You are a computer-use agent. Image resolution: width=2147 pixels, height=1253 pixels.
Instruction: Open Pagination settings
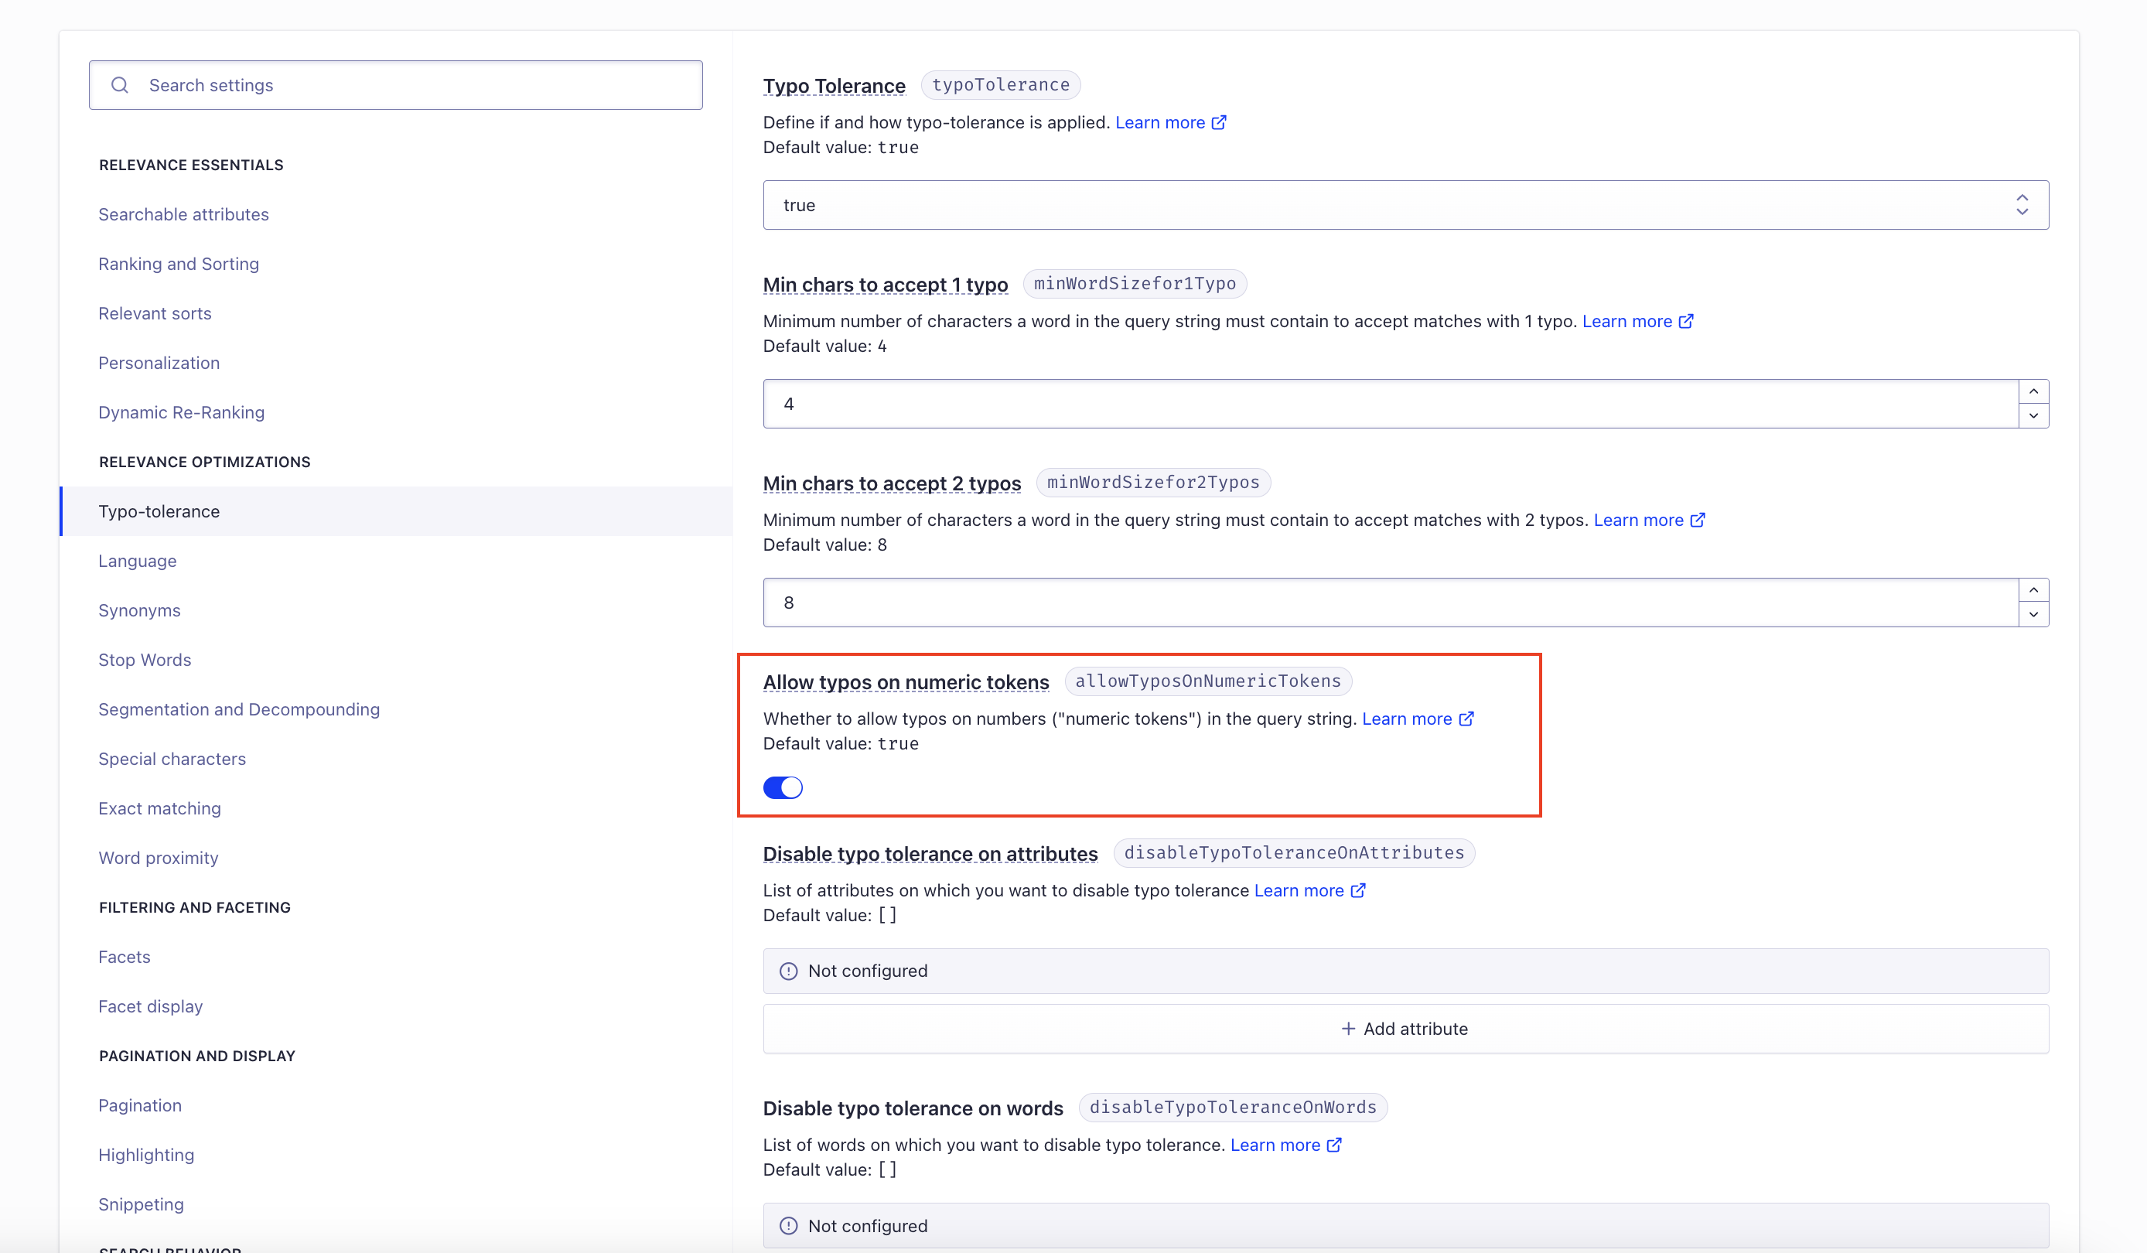141,1105
